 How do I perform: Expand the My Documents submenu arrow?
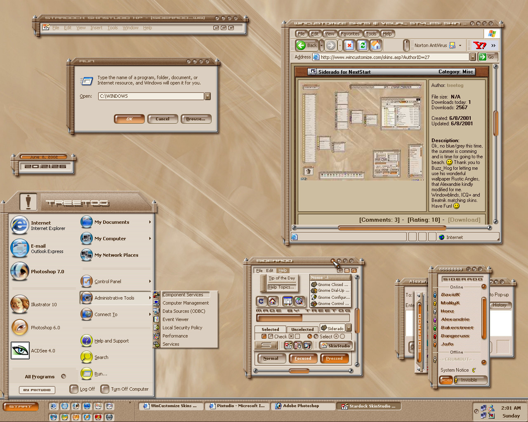[150, 222]
